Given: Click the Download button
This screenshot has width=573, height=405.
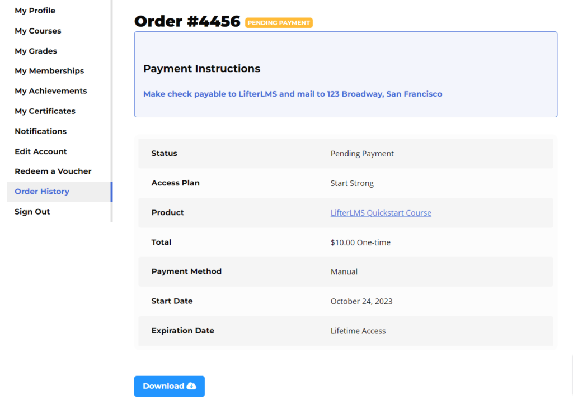Looking at the screenshot, I should tap(169, 386).
